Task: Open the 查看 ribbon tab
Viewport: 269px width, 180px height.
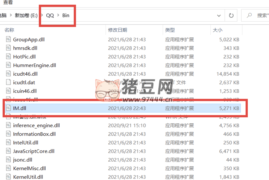Action: (8, 2)
